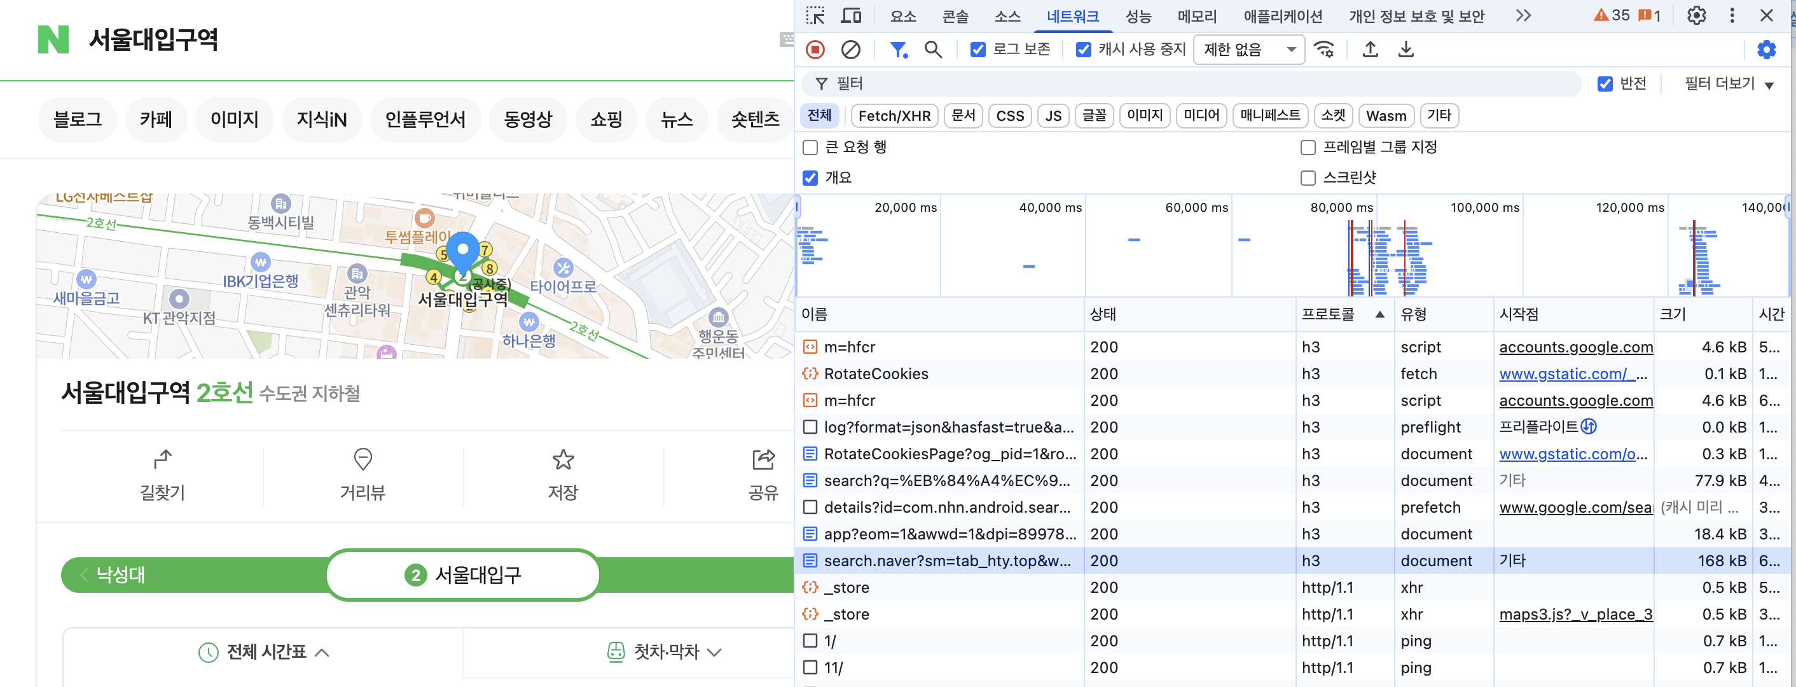Enable 스크린샷 checkbox

(1308, 178)
